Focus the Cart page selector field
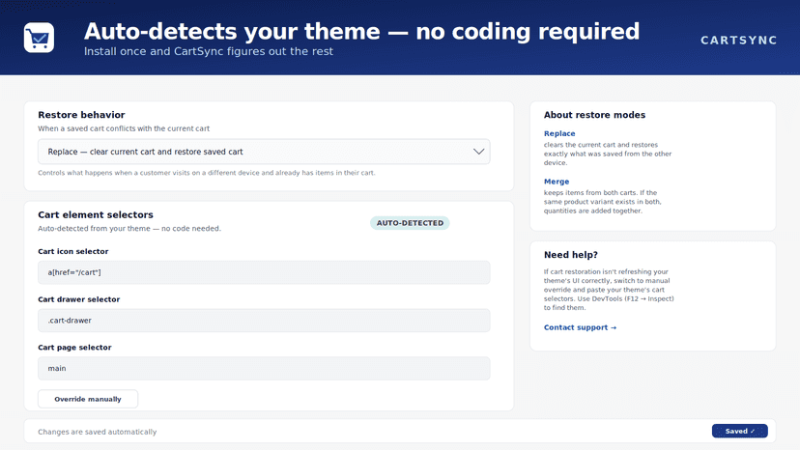 coord(264,368)
